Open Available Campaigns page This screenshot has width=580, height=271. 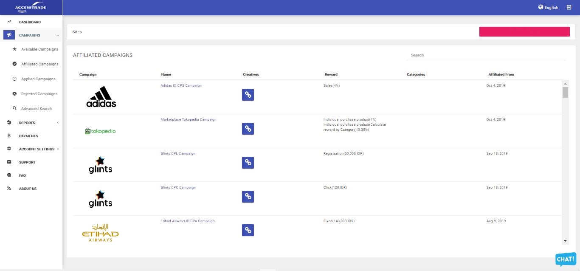tap(39, 49)
